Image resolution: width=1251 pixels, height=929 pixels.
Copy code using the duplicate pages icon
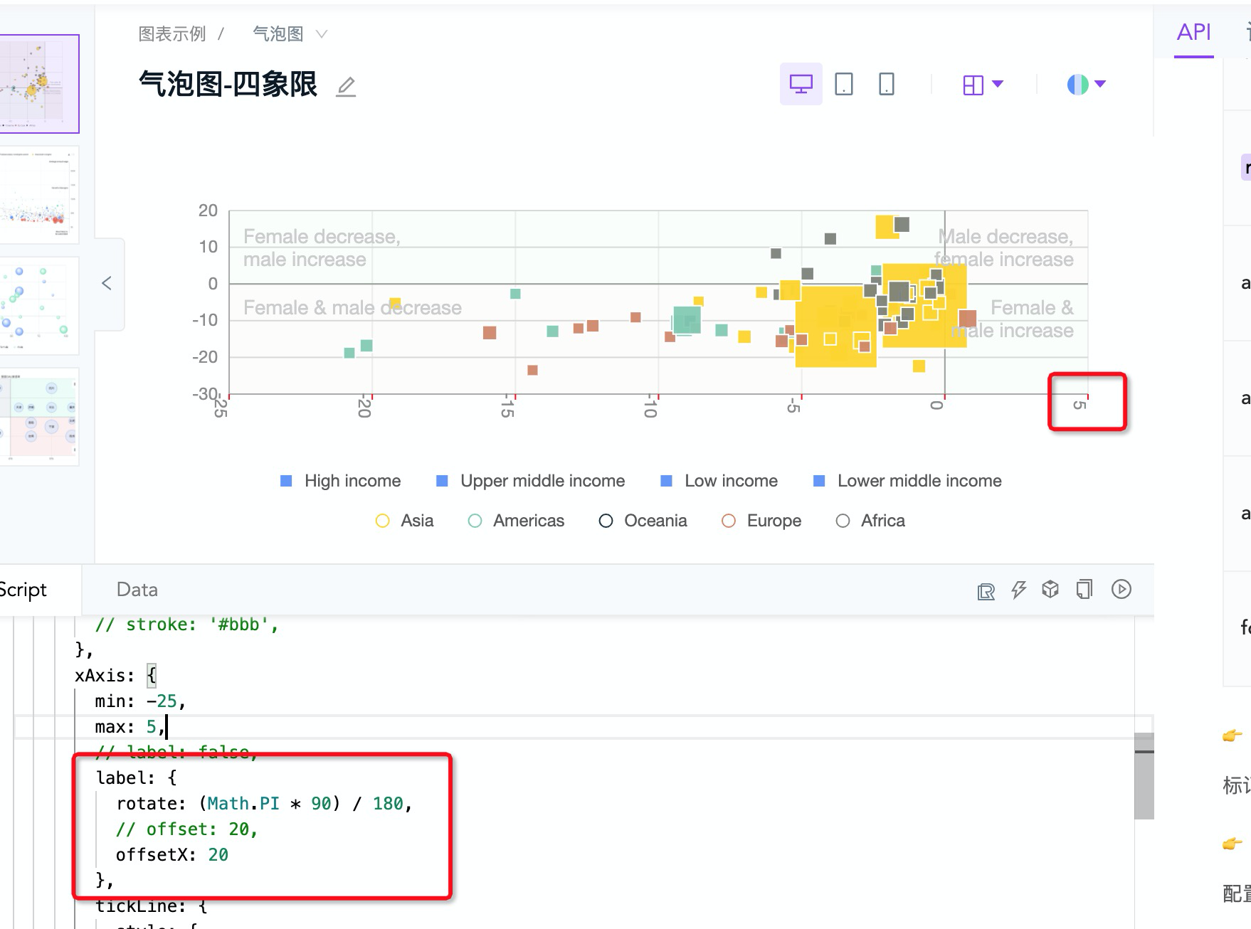pos(1084,589)
